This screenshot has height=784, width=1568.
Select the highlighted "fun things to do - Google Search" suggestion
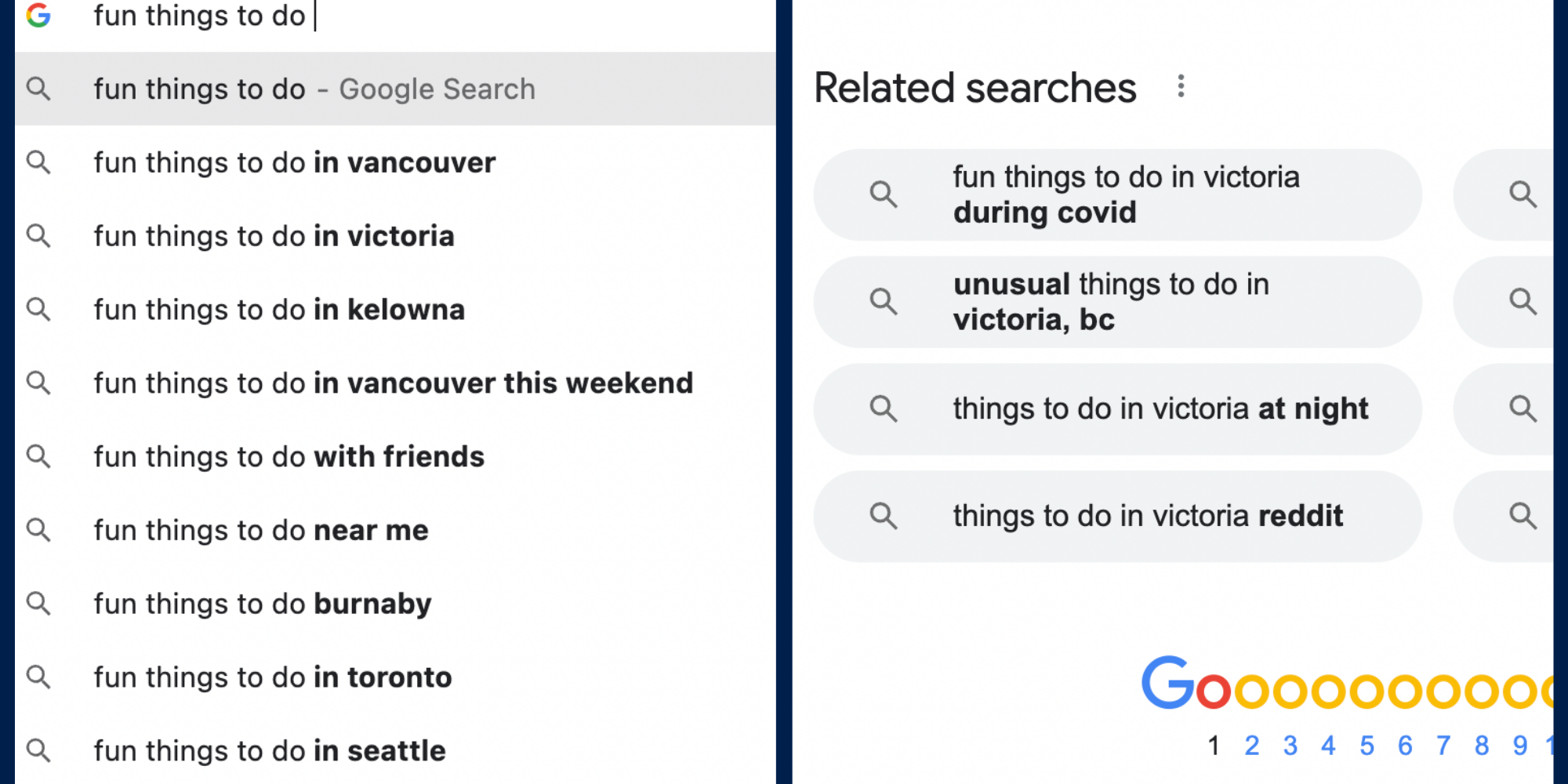click(x=314, y=89)
